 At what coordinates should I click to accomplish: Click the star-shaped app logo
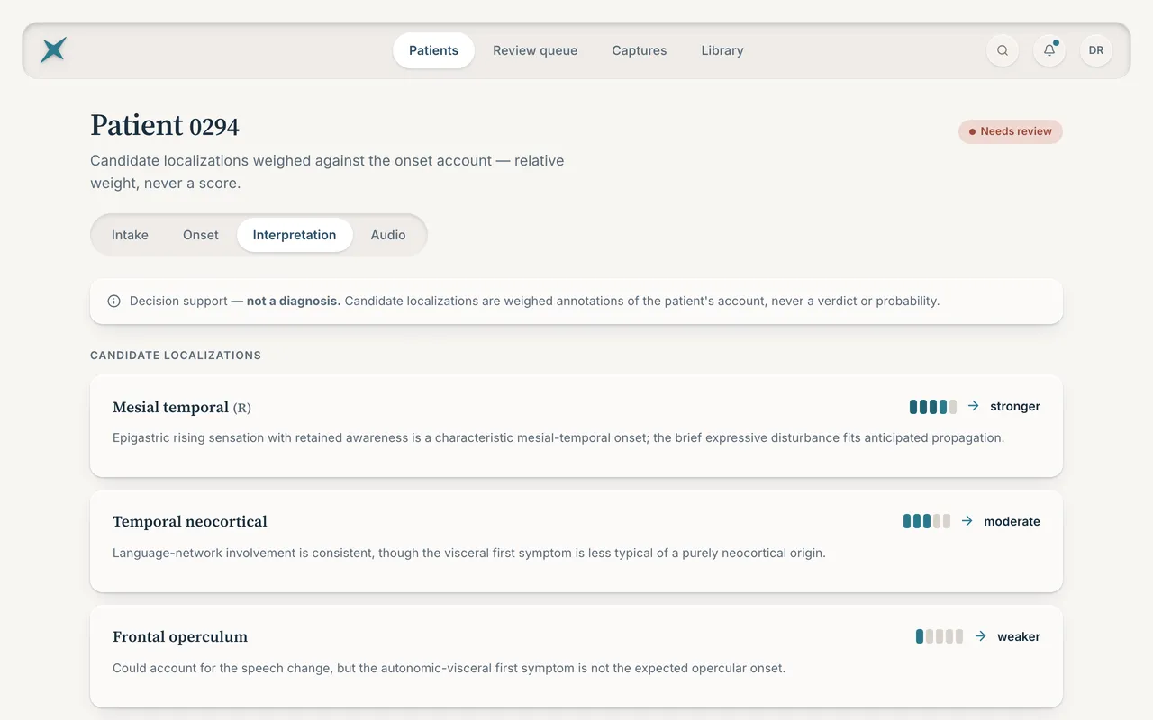point(54,50)
